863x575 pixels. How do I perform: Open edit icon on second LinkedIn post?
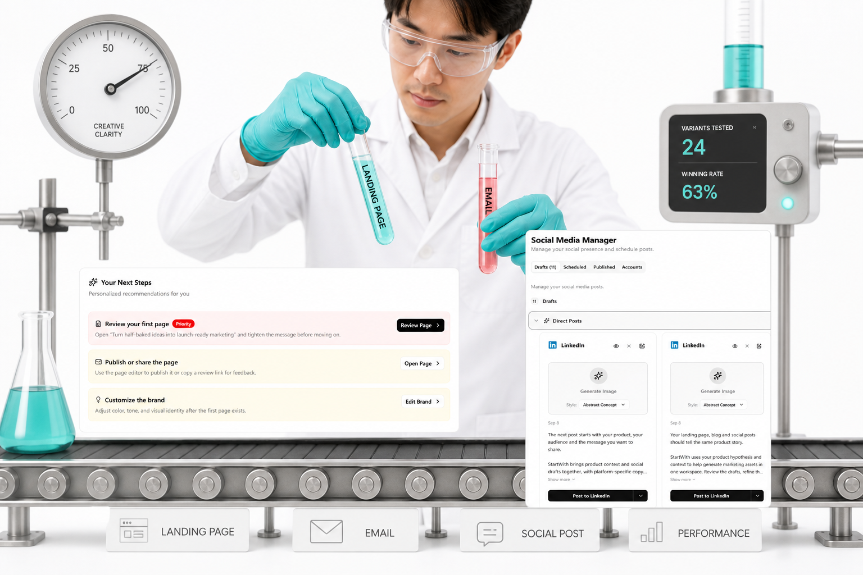pos(759,346)
